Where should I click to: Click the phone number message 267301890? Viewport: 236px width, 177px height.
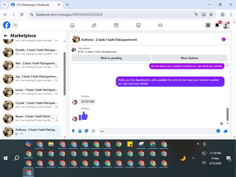click(x=88, y=101)
